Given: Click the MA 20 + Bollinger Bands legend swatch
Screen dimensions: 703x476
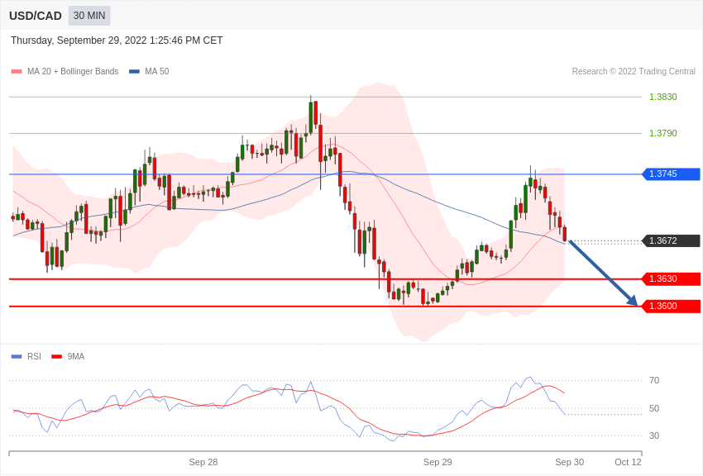Looking at the screenshot, I should (x=17, y=72).
